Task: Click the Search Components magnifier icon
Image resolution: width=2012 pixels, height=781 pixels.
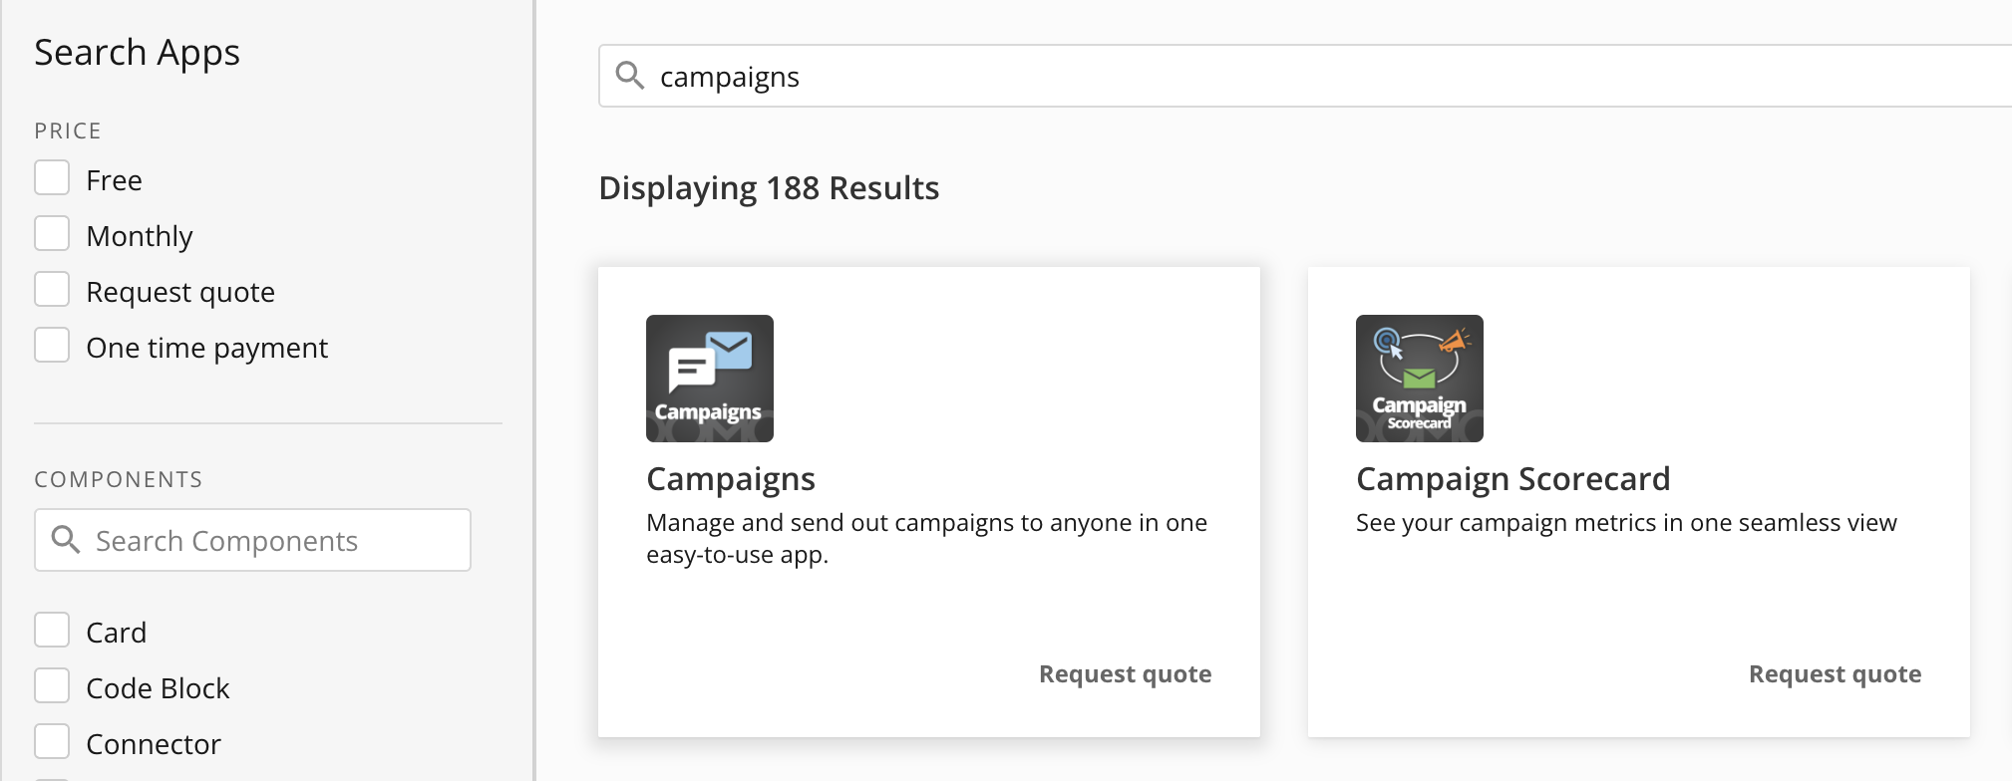Action: 66,540
